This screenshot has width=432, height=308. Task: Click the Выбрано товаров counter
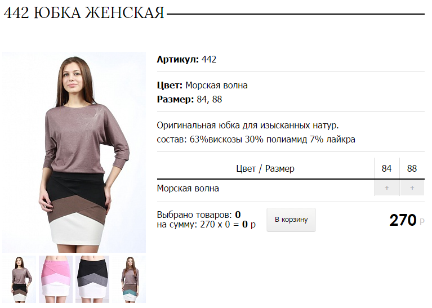coord(199,215)
